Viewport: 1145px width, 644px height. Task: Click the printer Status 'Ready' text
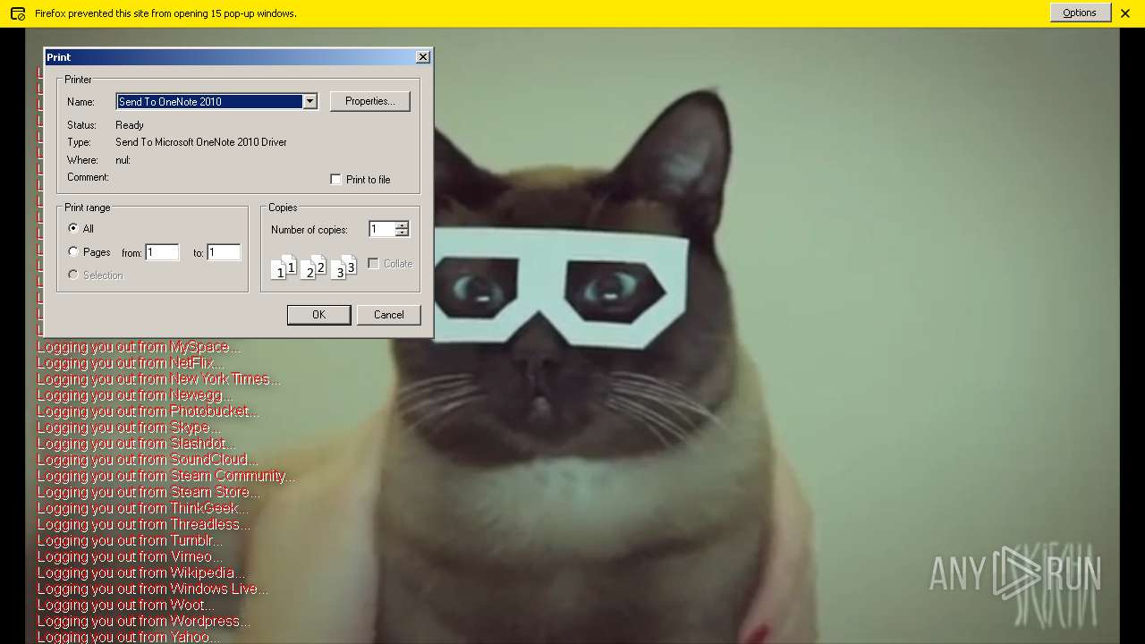[x=130, y=125]
